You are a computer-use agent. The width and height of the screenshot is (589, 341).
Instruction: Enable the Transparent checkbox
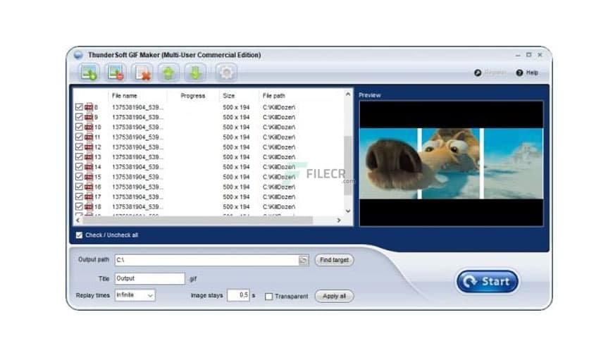coord(268,297)
